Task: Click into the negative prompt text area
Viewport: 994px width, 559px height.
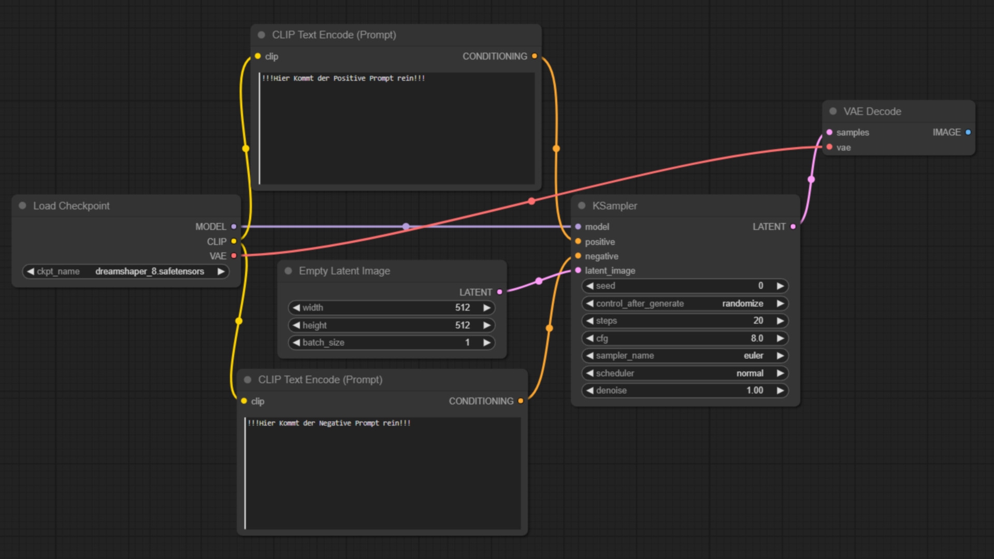Action: coord(382,474)
